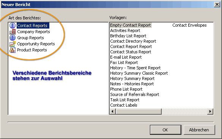222x139 pixels.
Task: Choose the Contact Envelopes template
Action: (x=189, y=25)
